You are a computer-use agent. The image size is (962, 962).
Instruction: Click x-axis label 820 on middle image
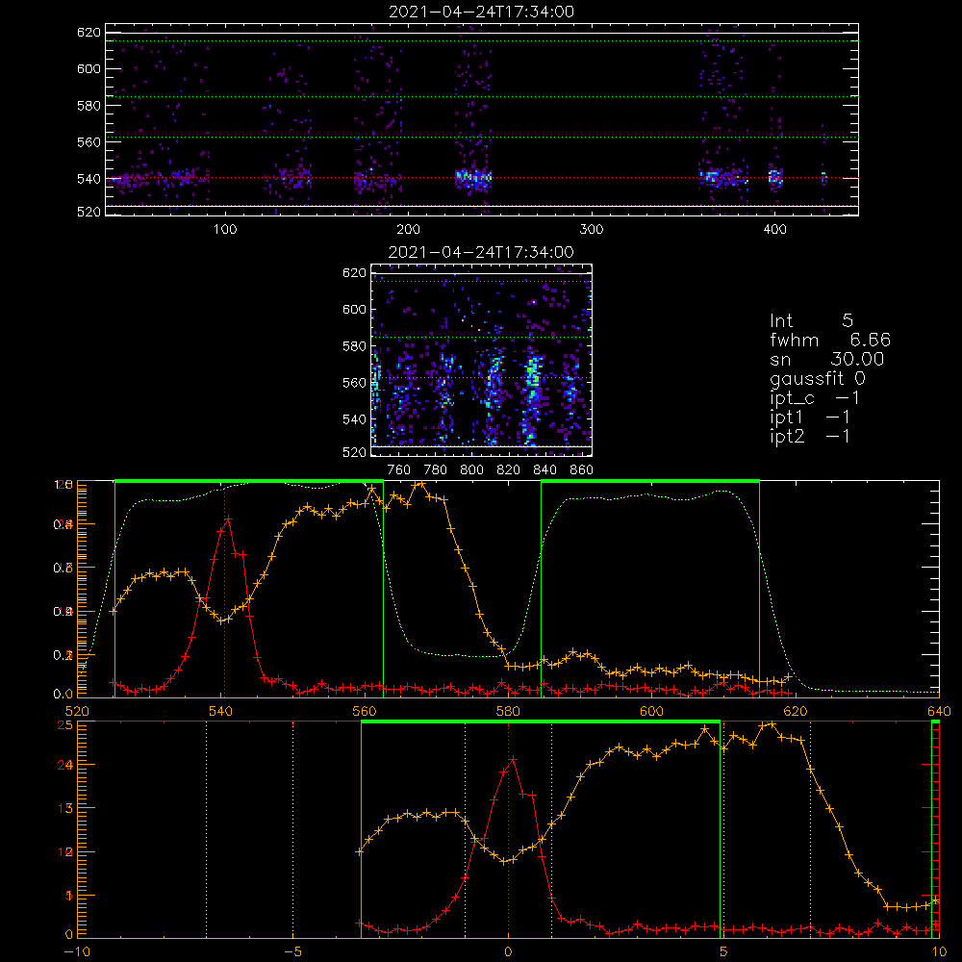tap(509, 470)
